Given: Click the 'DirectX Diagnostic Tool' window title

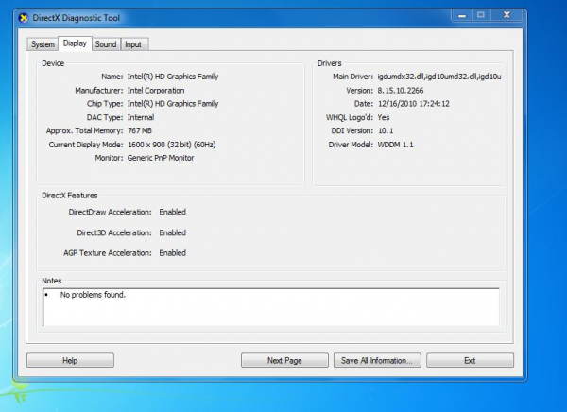Looking at the screenshot, I should [x=76, y=18].
